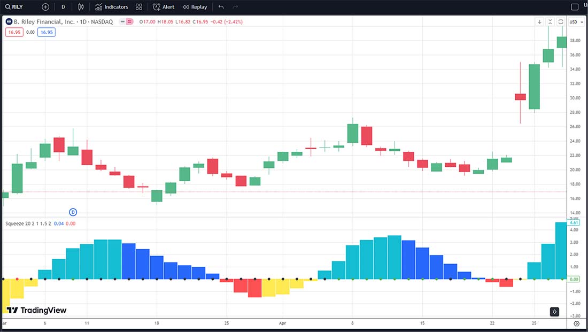Move pane down using arrow icon
The height and width of the screenshot is (332, 588).
pos(539,22)
